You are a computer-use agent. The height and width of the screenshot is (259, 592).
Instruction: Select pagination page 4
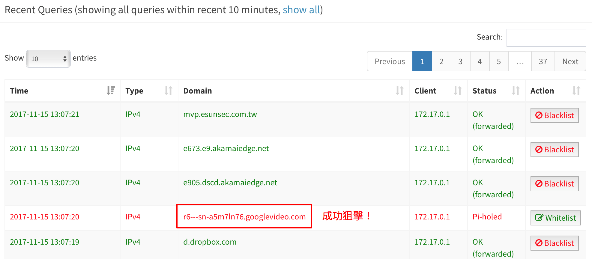(480, 61)
